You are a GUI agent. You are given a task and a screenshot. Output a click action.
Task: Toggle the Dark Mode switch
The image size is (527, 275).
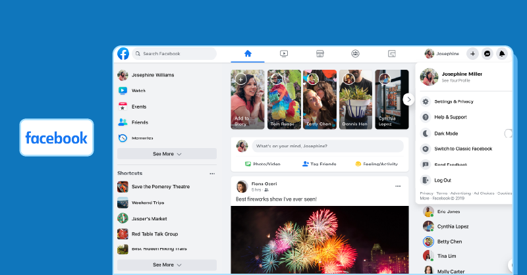tap(508, 134)
